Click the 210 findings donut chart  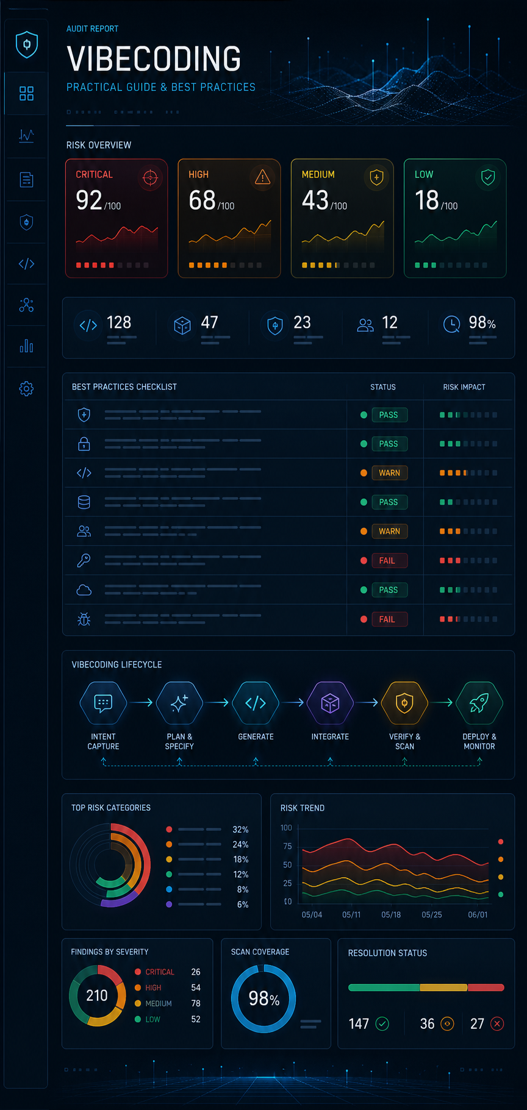pos(97,996)
